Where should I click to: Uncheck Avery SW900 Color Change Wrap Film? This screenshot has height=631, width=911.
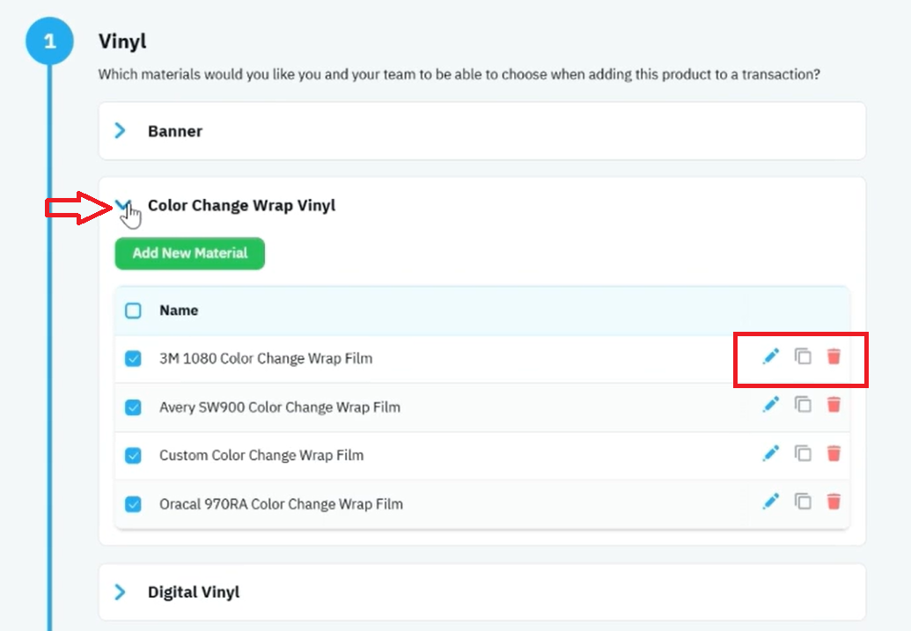pyautogui.click(x=133, y=407)
